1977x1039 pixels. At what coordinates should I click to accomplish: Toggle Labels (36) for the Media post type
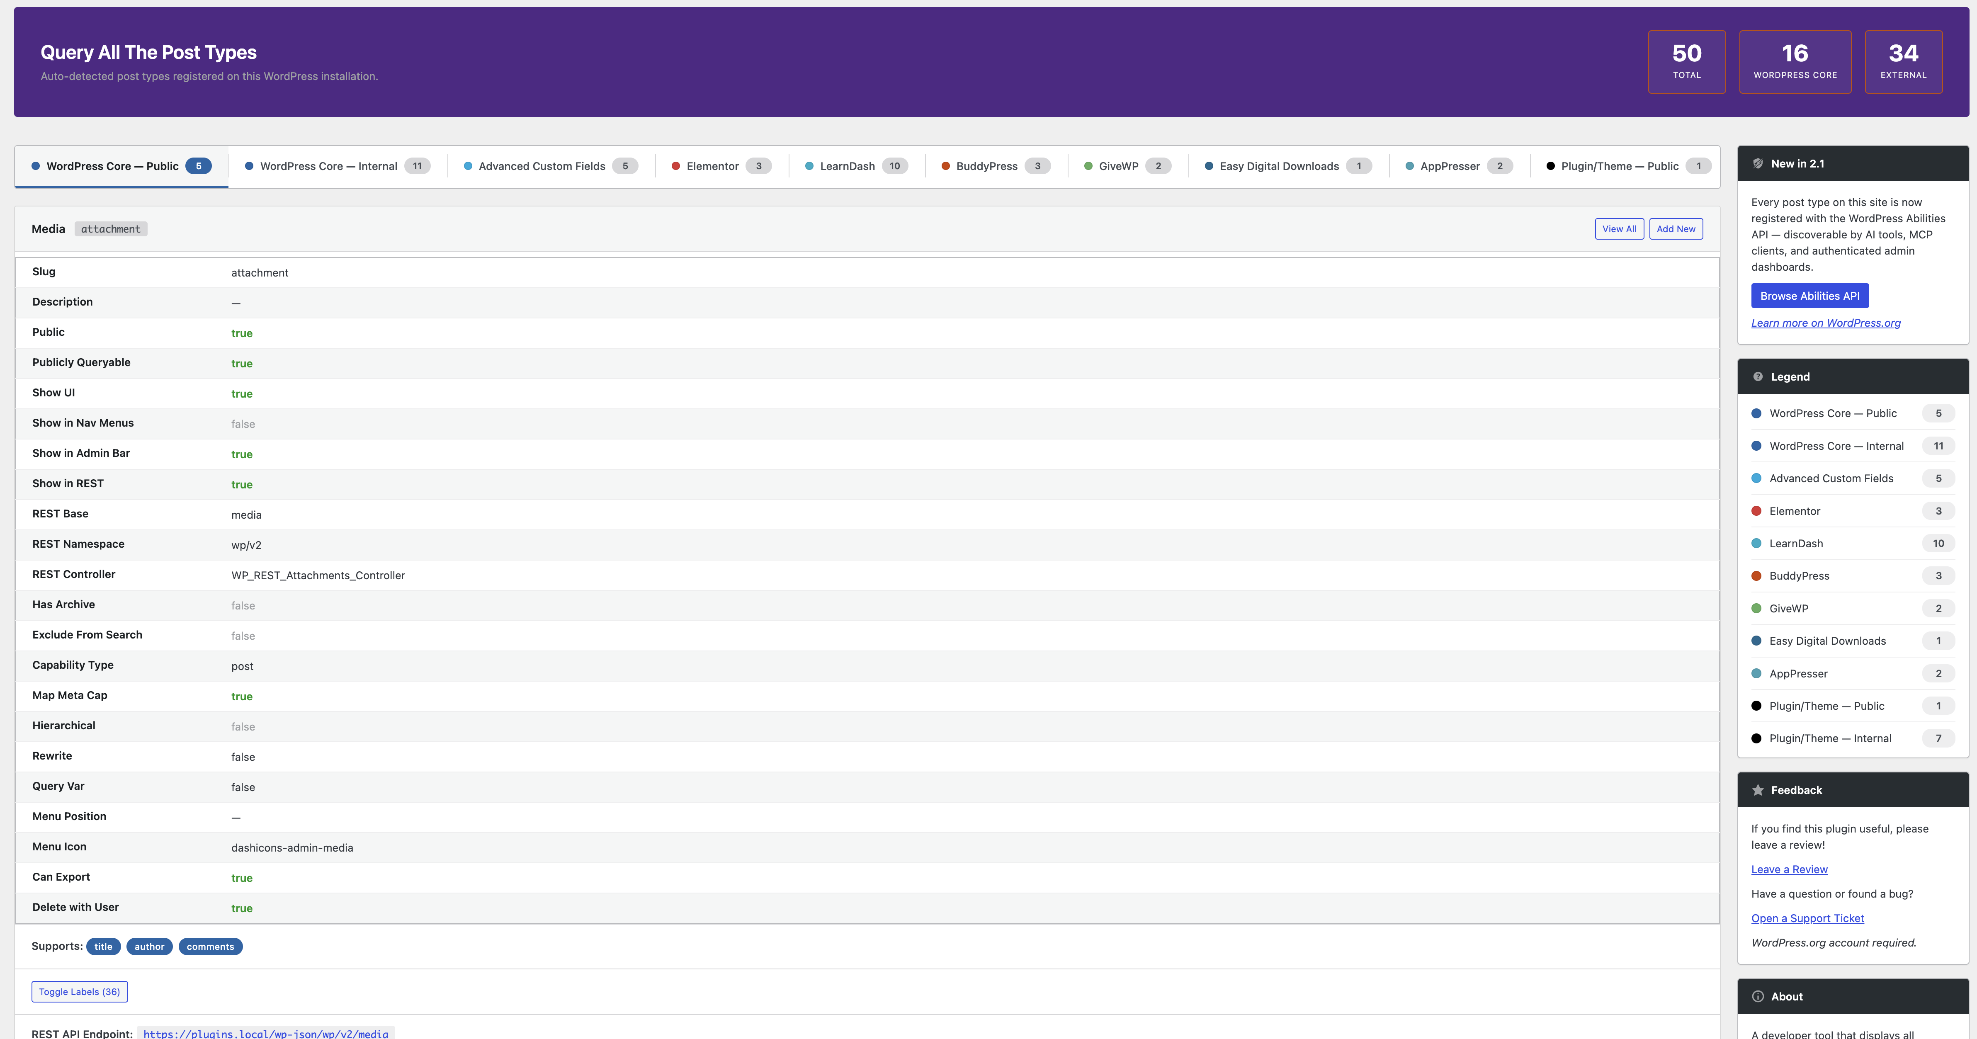79,992
